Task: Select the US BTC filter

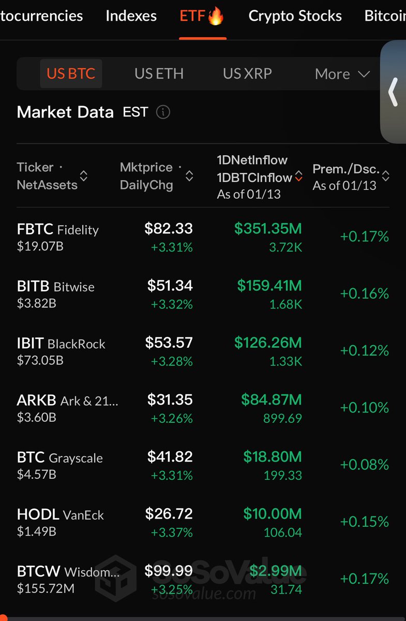Action: coord(71,73)
